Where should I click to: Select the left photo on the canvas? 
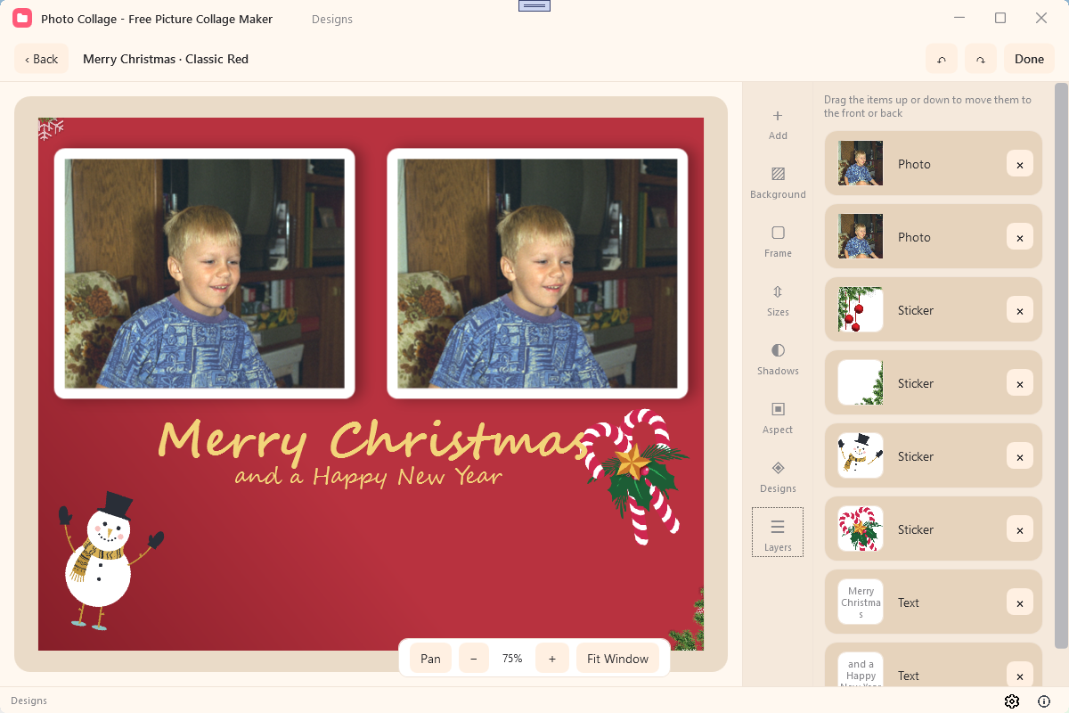205,274
